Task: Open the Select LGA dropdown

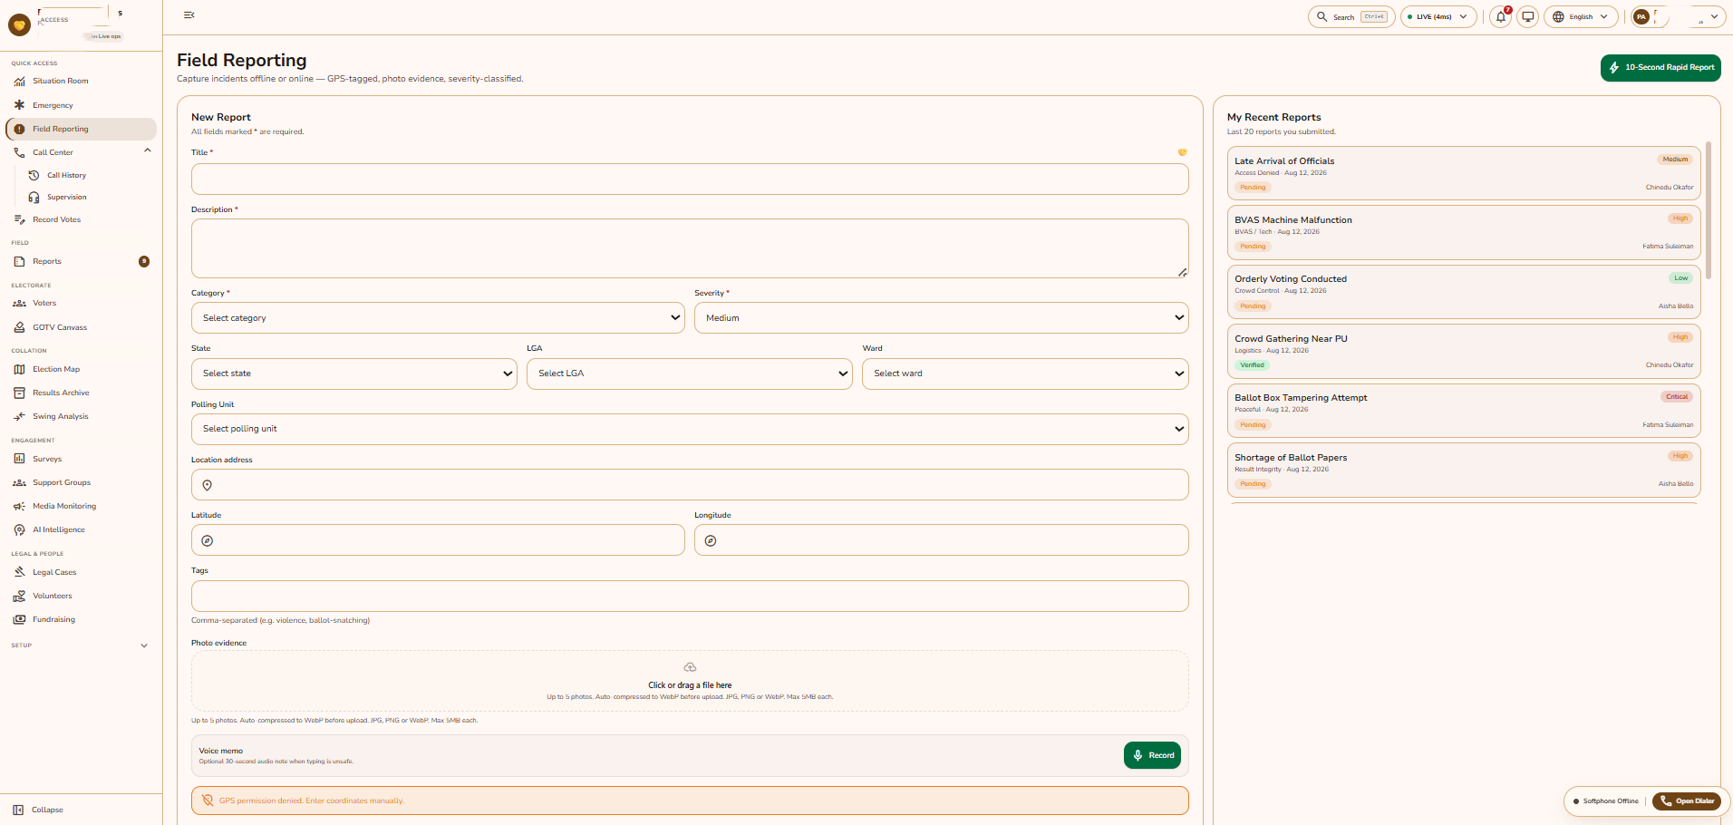Action: [x=689, y=374]
